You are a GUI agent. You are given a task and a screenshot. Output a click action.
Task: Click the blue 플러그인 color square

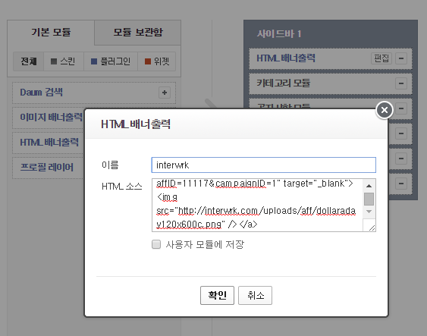[x=94, y=61]
